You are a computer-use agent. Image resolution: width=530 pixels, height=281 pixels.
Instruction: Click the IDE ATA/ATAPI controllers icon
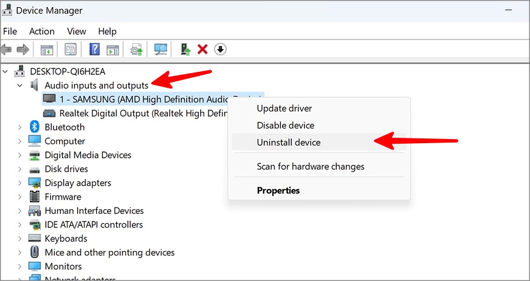click(35, 224)
